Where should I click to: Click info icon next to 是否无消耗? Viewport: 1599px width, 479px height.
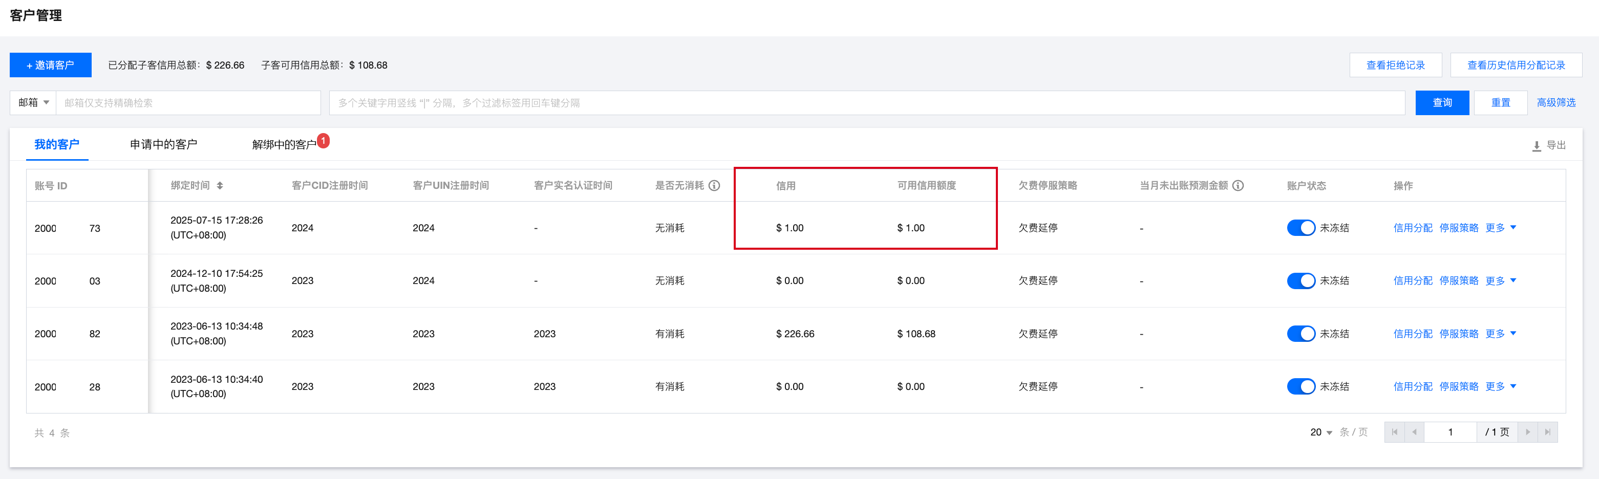pos(714,186)
